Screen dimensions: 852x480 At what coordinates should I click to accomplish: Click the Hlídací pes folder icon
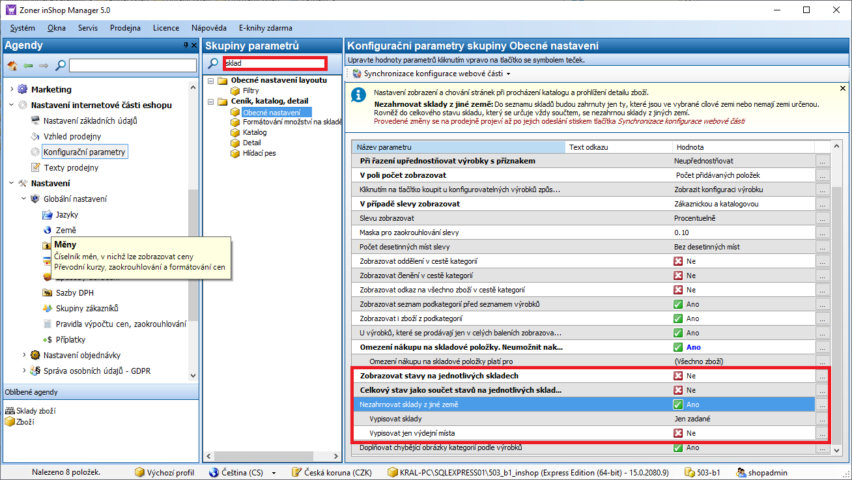coord(236,153)
